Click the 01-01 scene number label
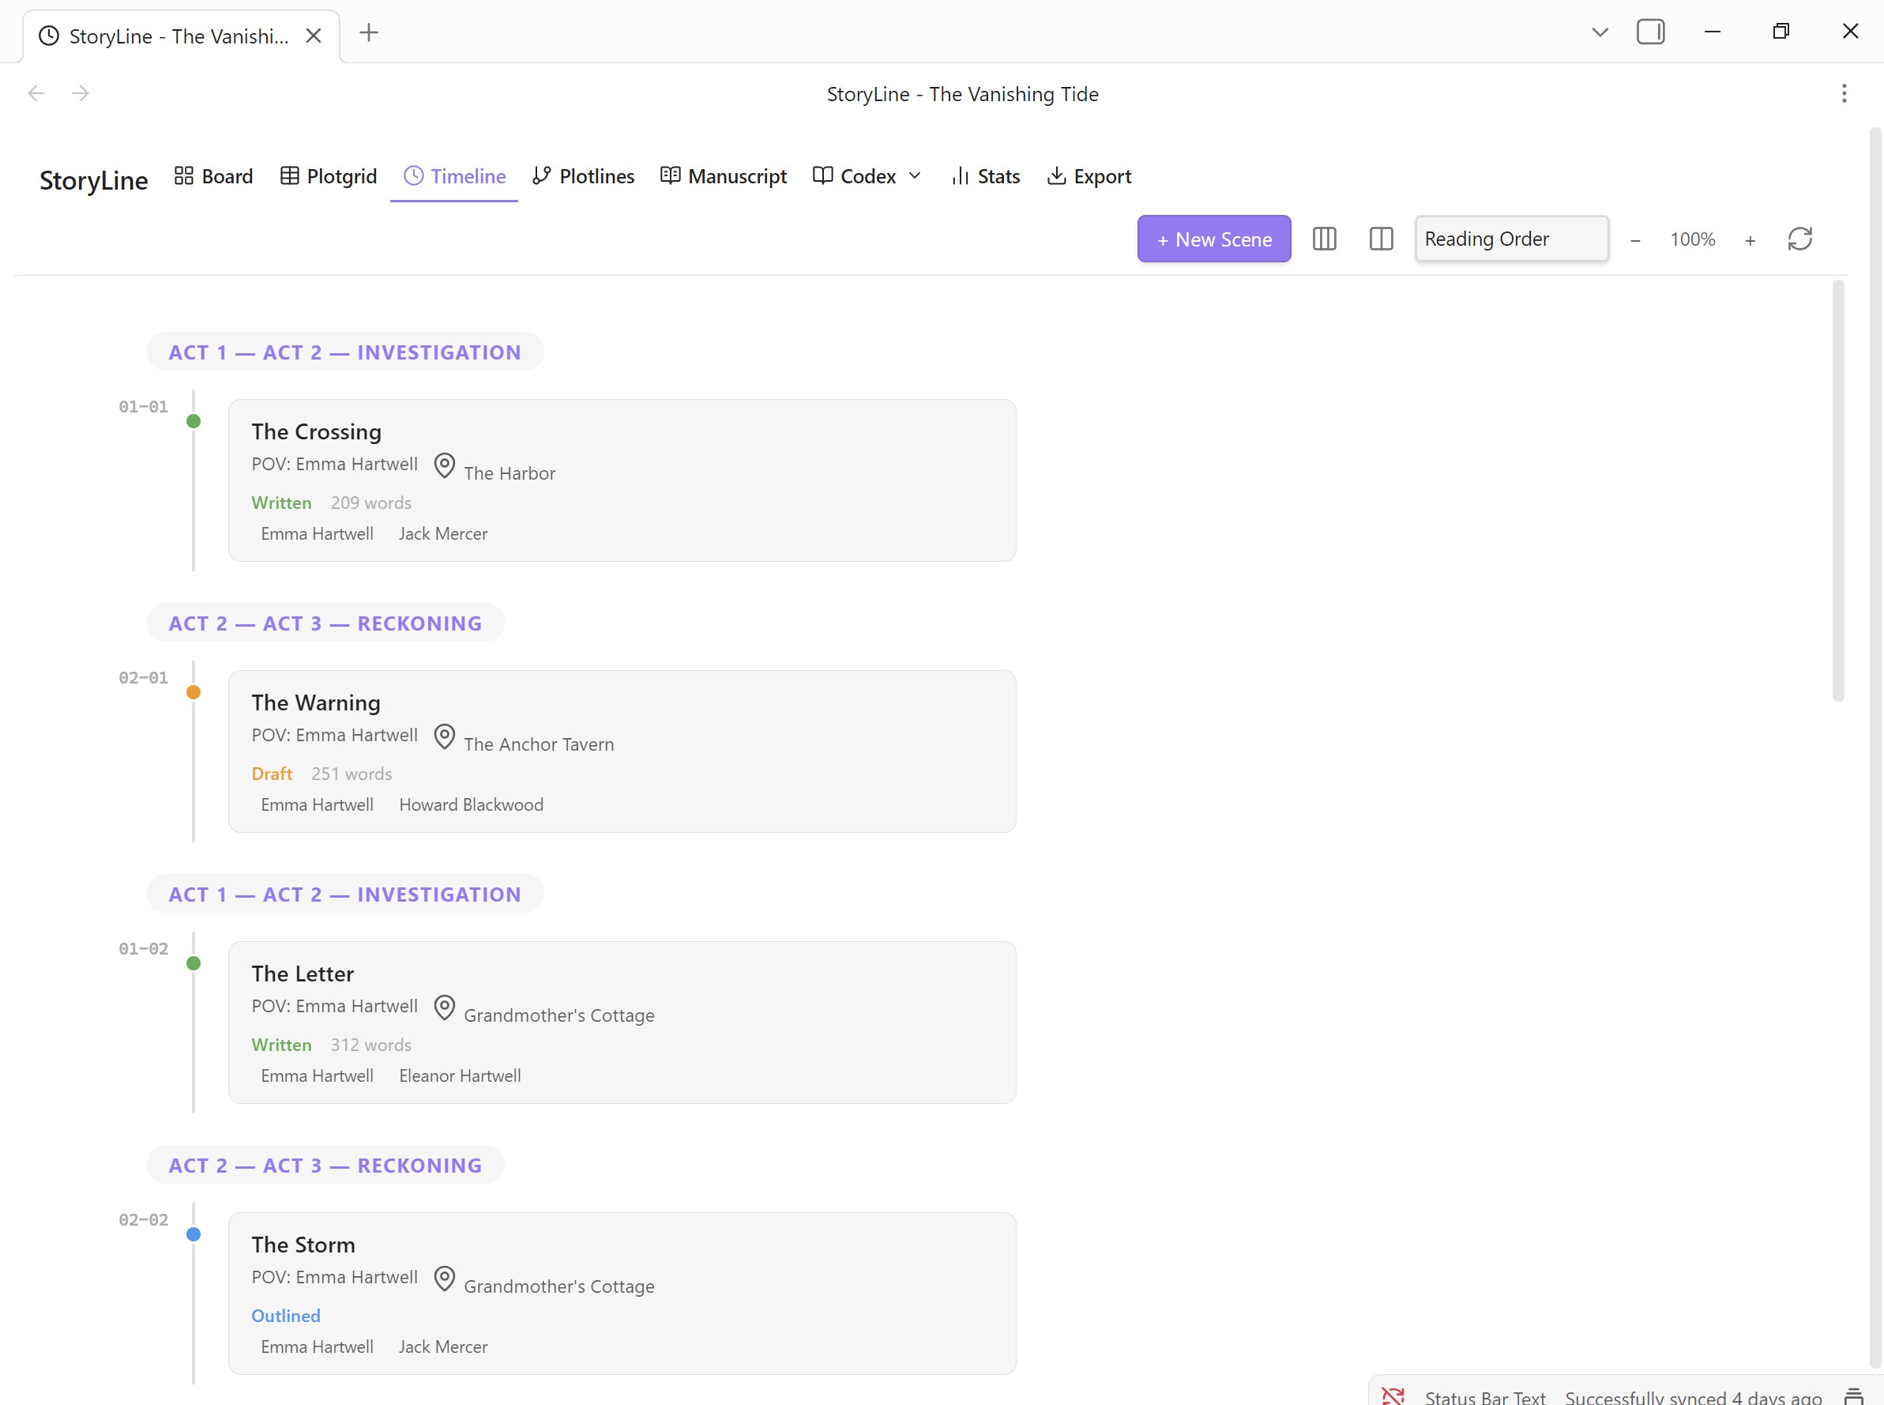The height and width of the screenshot is (1405, 1884). coord(143,408)
